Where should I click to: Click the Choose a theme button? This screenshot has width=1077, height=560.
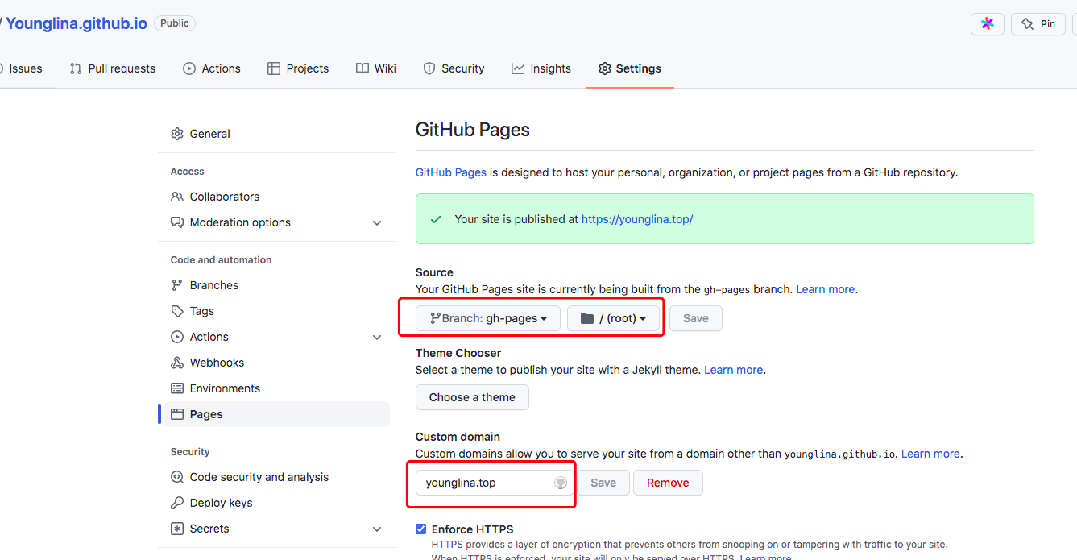[472, 397]
